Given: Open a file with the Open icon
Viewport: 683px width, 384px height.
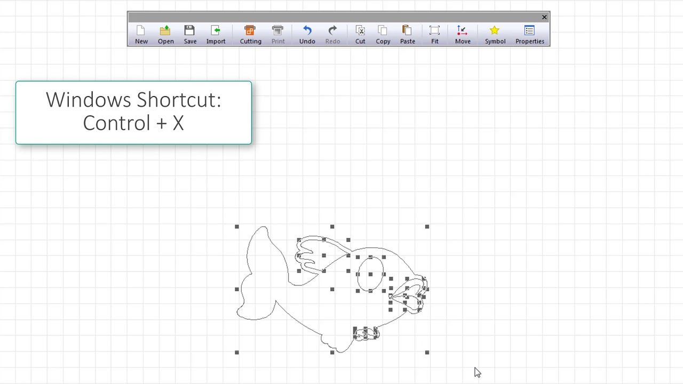Looking at the screenshot, I should coord(165,35).
